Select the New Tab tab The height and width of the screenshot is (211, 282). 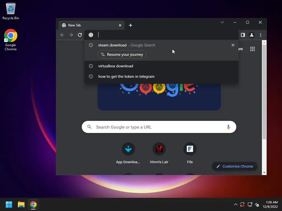[x=91, y=25]
